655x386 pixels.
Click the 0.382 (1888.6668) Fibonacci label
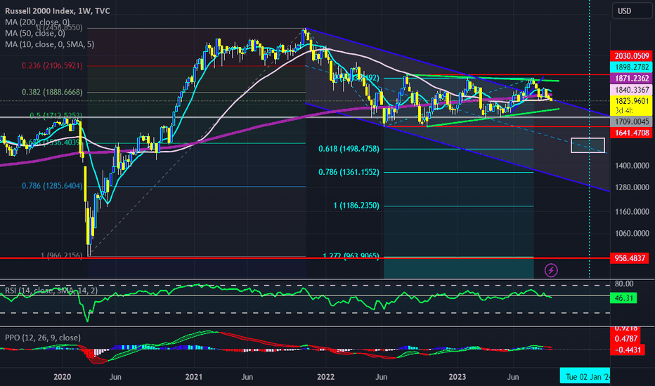(52, 92)
